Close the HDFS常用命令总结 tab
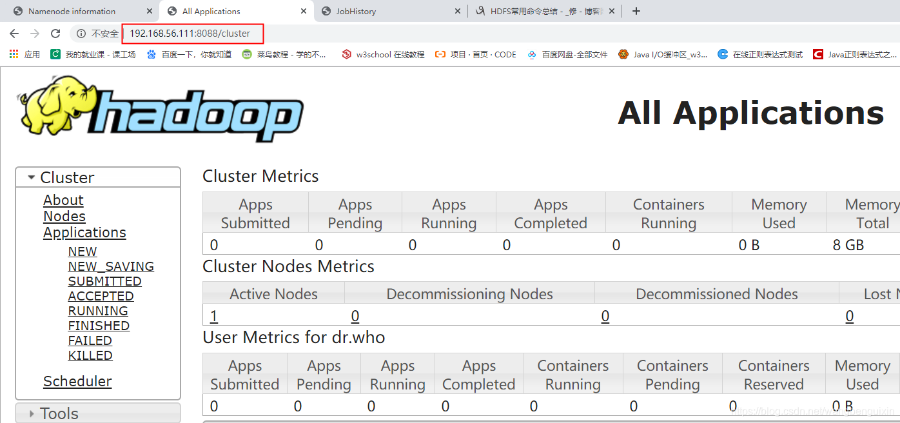 [x=612, y=11]
